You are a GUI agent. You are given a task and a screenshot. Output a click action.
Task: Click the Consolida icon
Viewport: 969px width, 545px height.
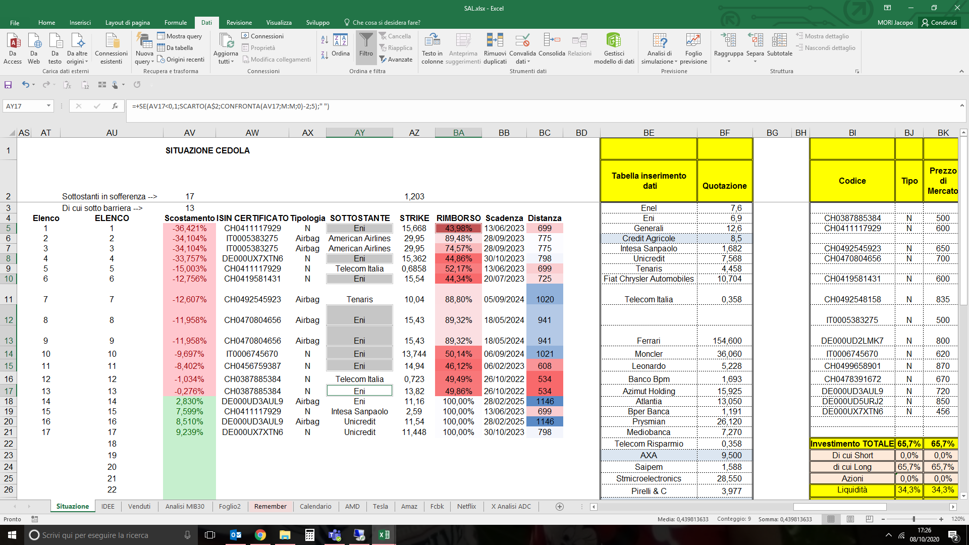552,40
